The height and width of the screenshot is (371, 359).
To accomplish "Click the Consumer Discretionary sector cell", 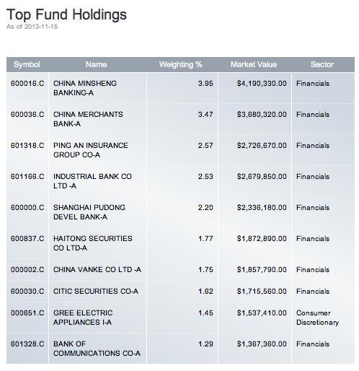I will 317,318.
